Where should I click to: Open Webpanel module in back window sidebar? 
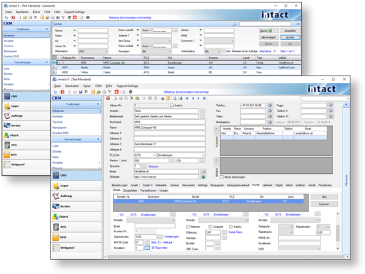(26, 165)
